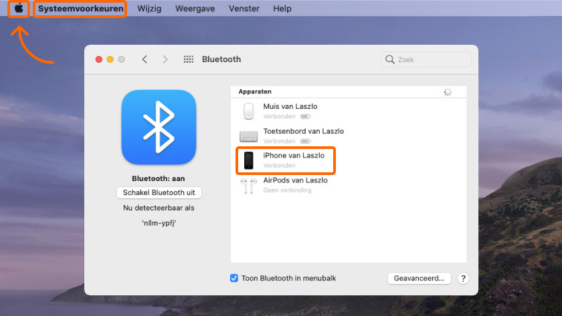Open the Systeemvoorkeuren menu
Screen dimensions: 562x316
(x=81, y=9)
